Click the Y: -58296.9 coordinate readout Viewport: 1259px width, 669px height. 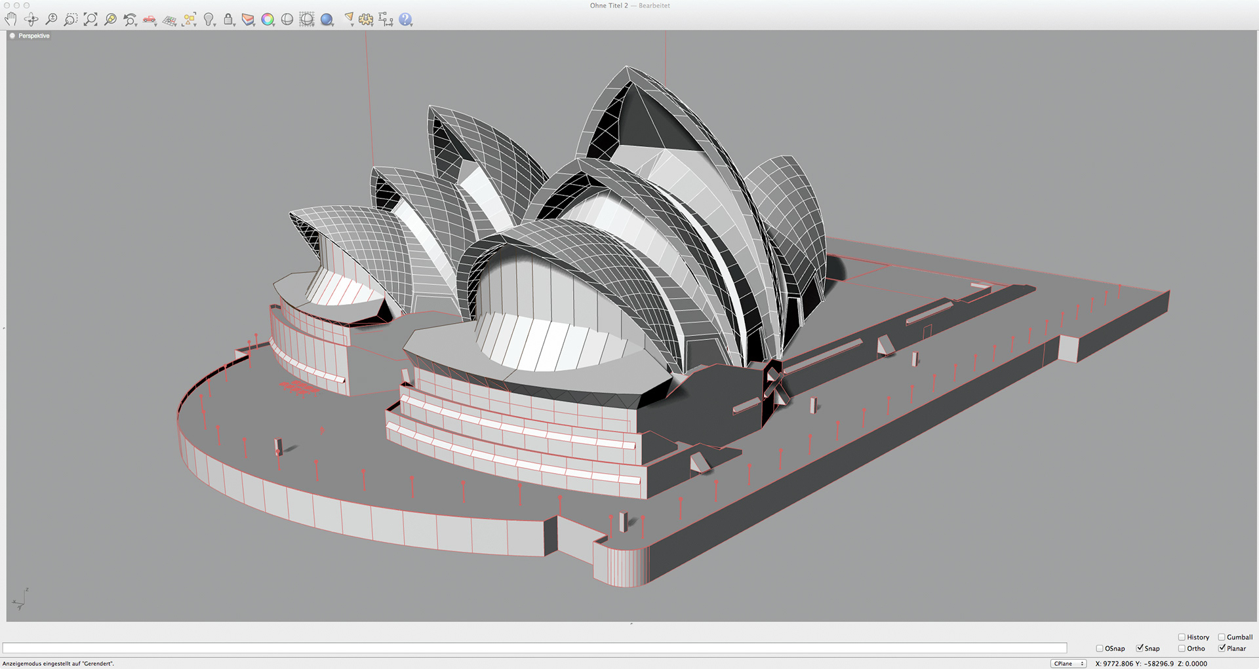tap(1155, 664)
